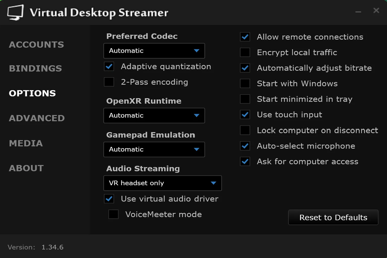Open the Preferred Codec dropdown
This screenshot has width=387, height=258.
click(154, 51)
